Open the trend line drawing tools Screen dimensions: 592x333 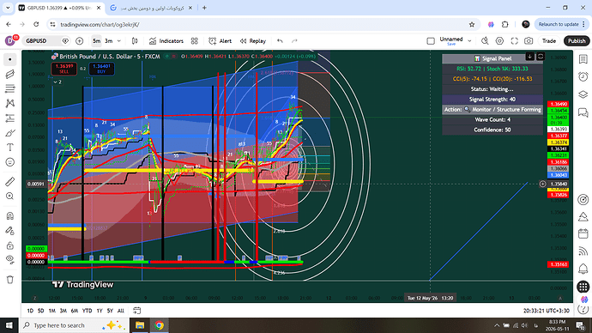tap(10, 74)
